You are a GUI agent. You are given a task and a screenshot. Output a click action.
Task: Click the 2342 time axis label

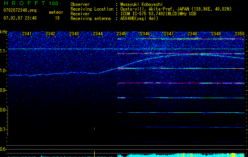point(50,33)
